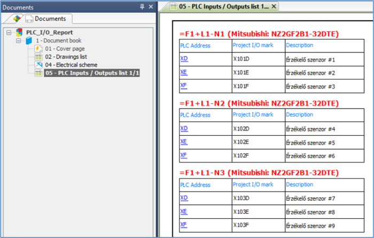Viewport: 374px width, 238px height.
Task: Follow XE link in the =F1+L1-N1 table
Action: point(184,72)
